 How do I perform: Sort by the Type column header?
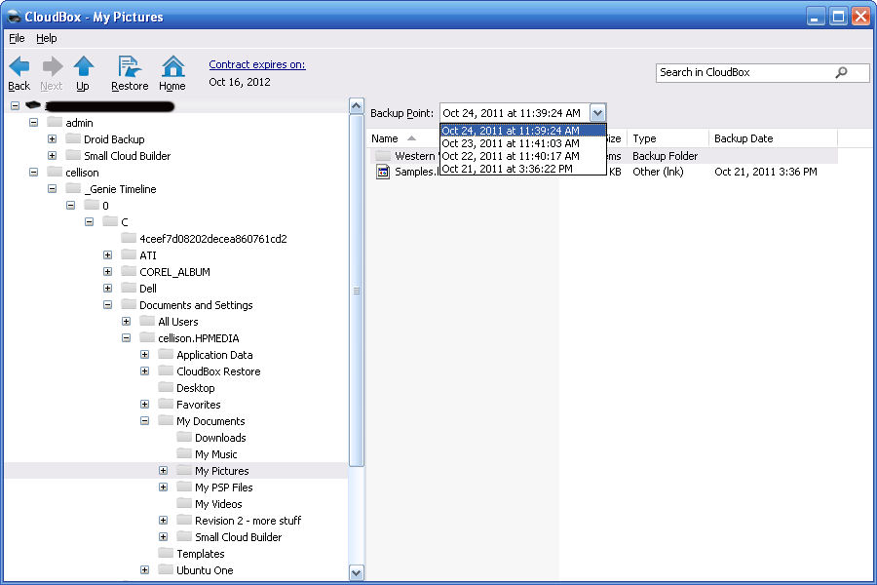(x=667, y=138)
